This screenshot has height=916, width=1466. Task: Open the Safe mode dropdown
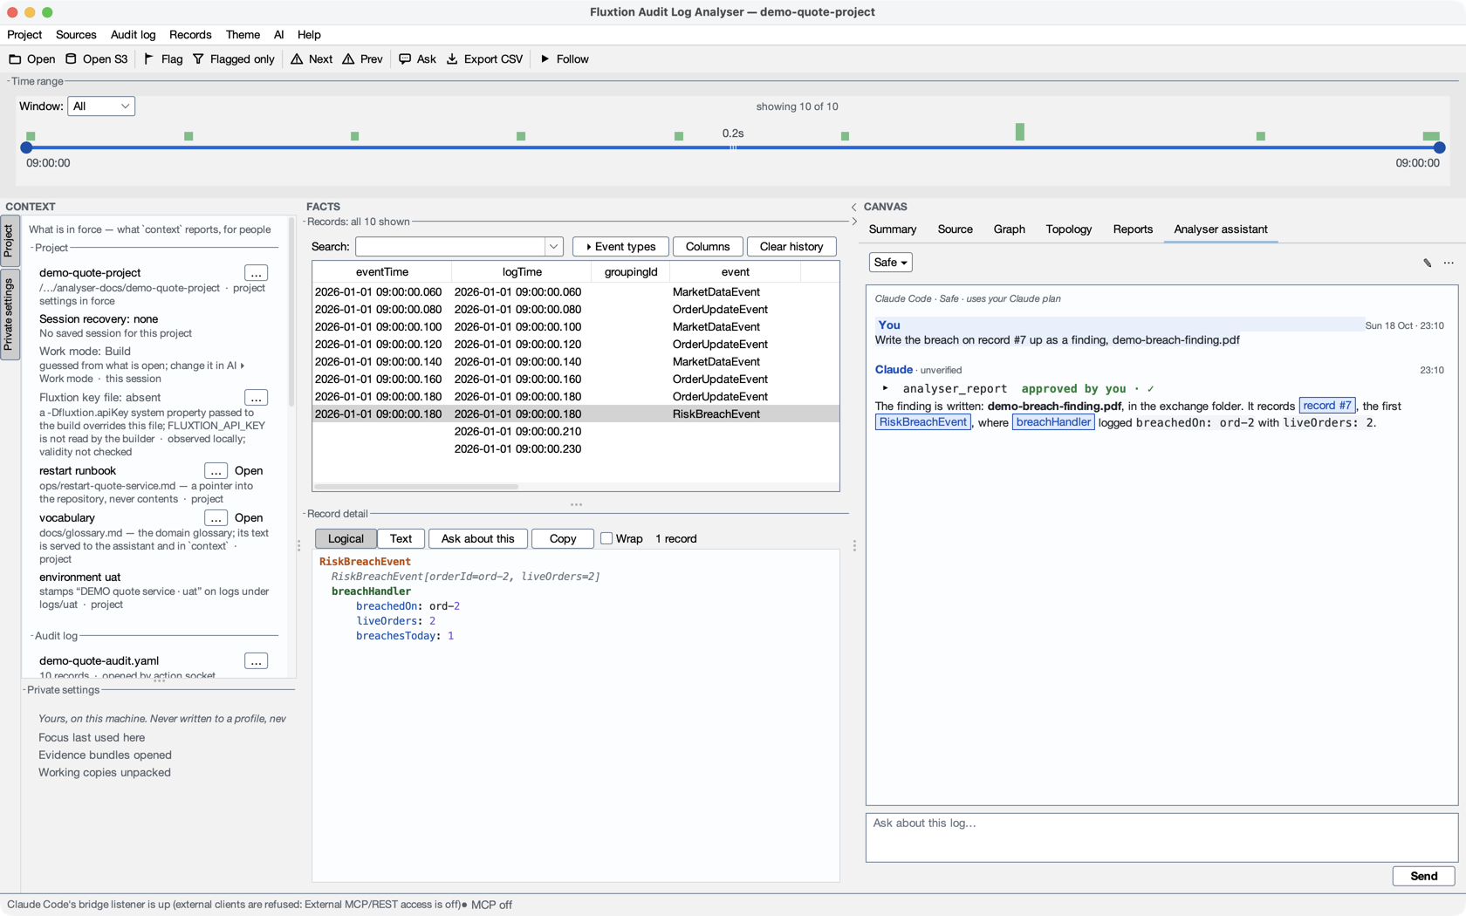[x=890, y=263]
